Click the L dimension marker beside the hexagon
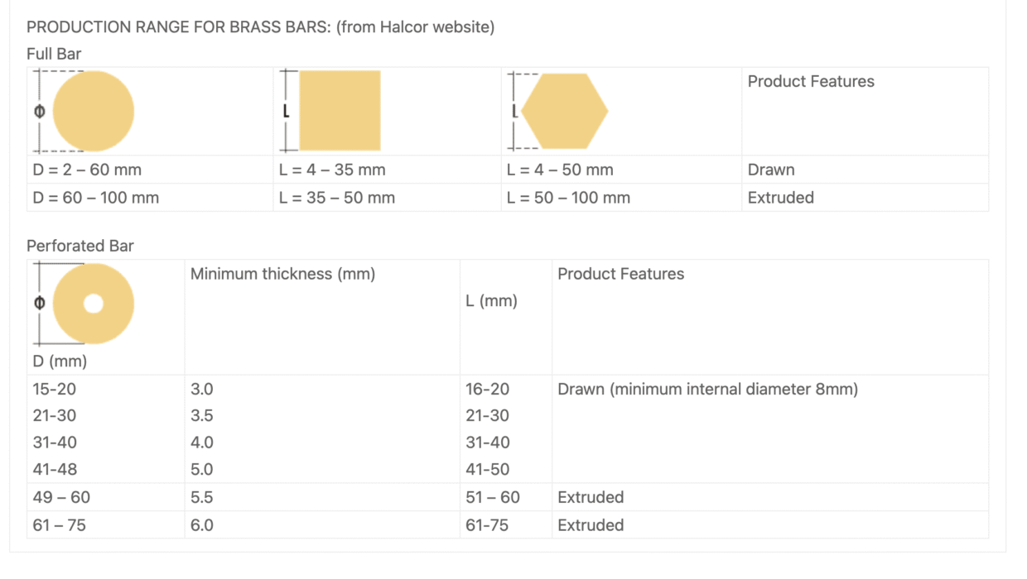The height and width of the screenshot is (579, 1027). pyautogui.click(x=515, y=111)
